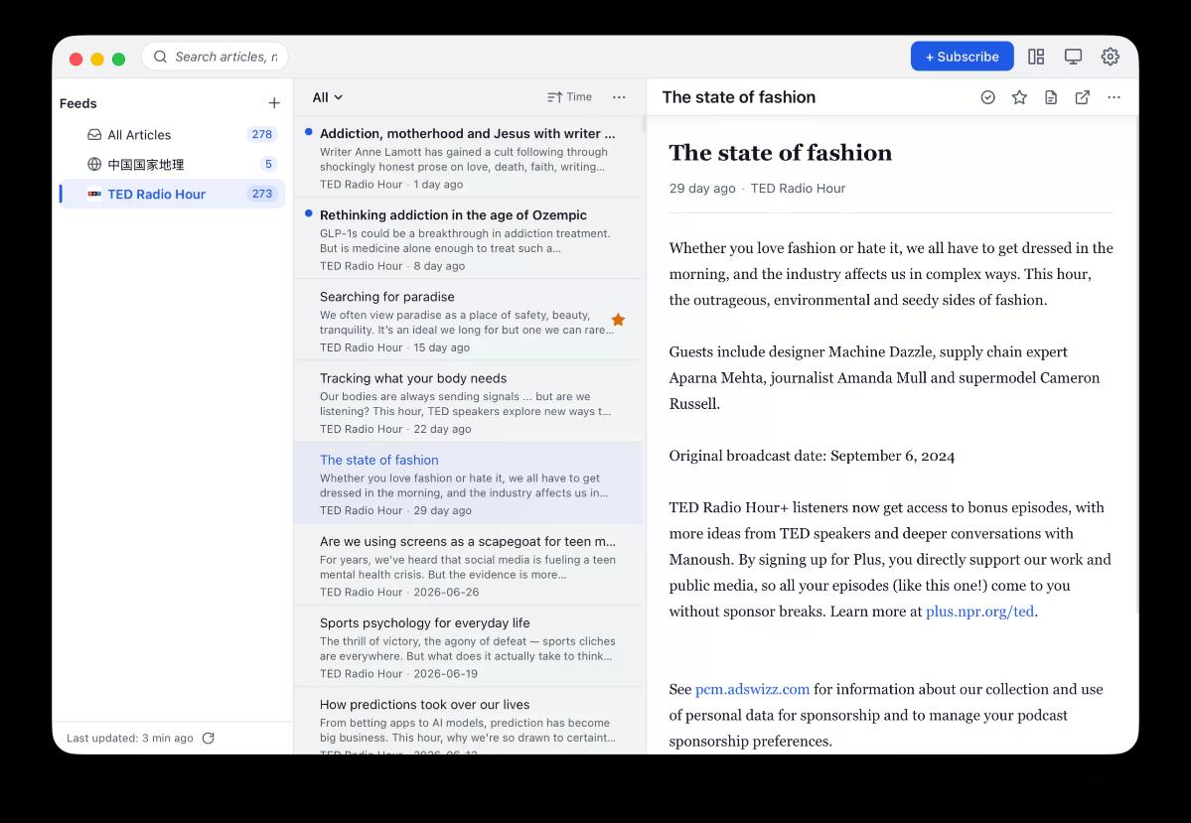Click the Feeds sidebar heading
The height and width of the screenshot is (823, 1191).
tap(78, 103)
